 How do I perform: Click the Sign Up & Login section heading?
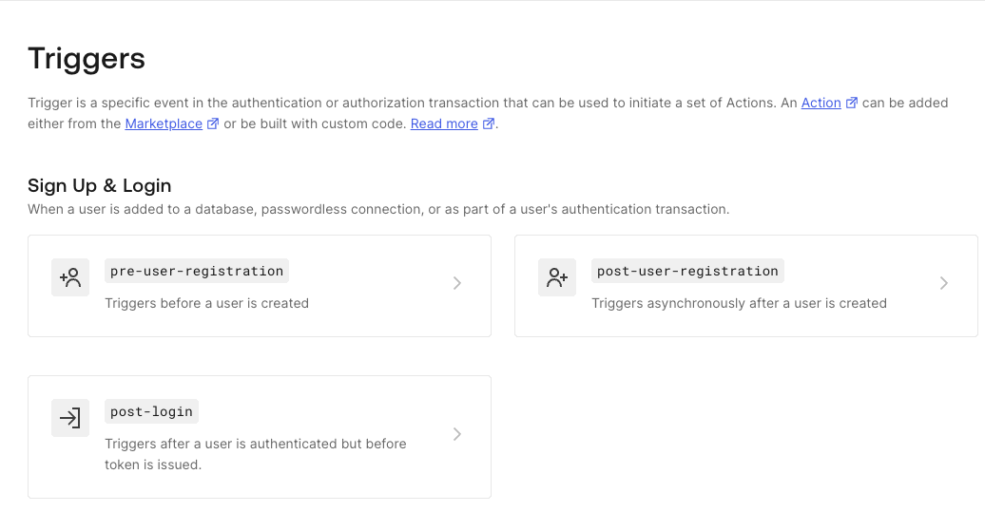pyautogui.click(x=99, y=185)
